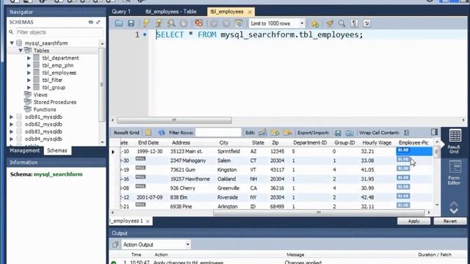Revert pending changes
Viewport: 470px width, 264px height.
click(x=450, y=221)
